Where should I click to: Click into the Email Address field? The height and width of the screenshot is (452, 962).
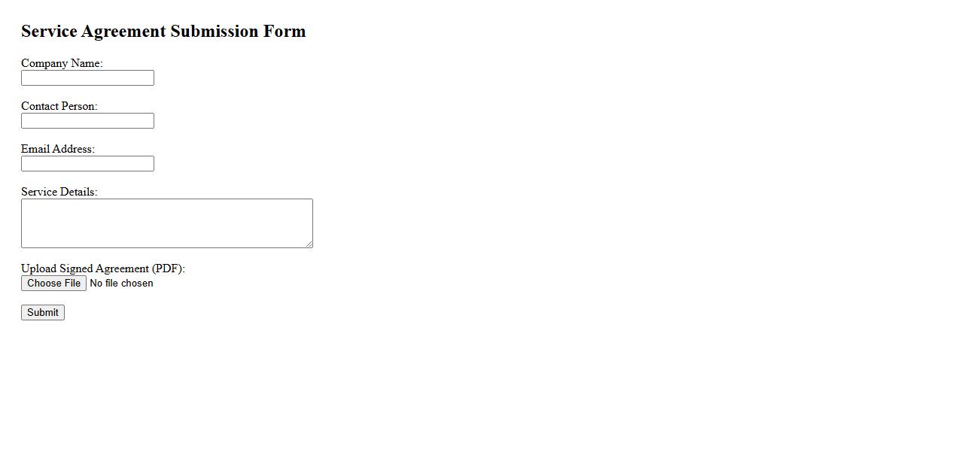[87, 164]
